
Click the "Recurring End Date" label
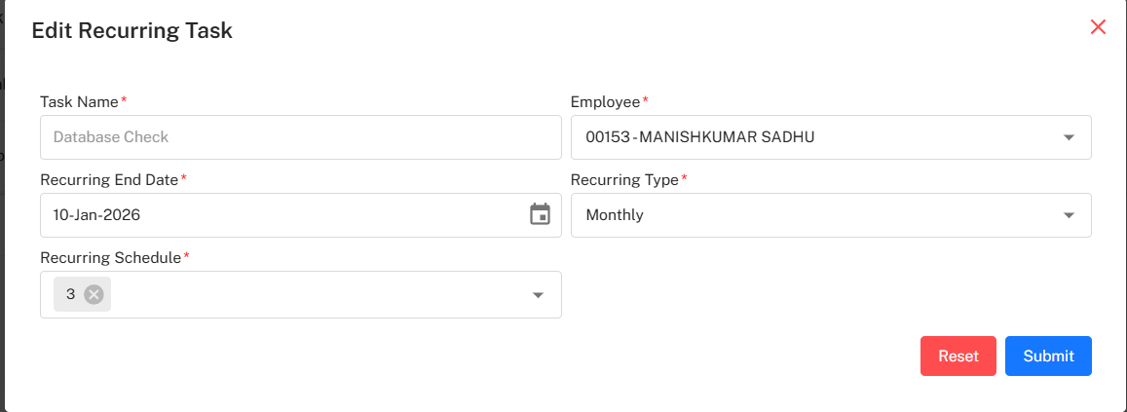click(109, 179)
